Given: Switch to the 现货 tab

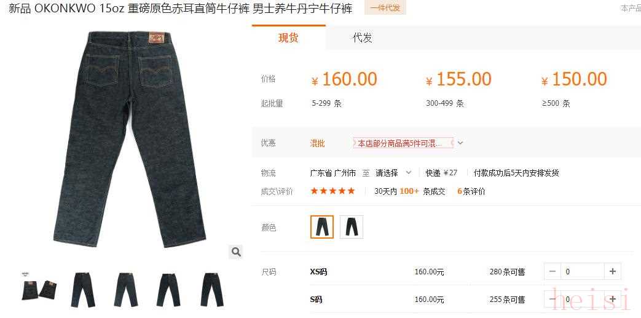Looking at the screenshot, I should click(289, 38).
